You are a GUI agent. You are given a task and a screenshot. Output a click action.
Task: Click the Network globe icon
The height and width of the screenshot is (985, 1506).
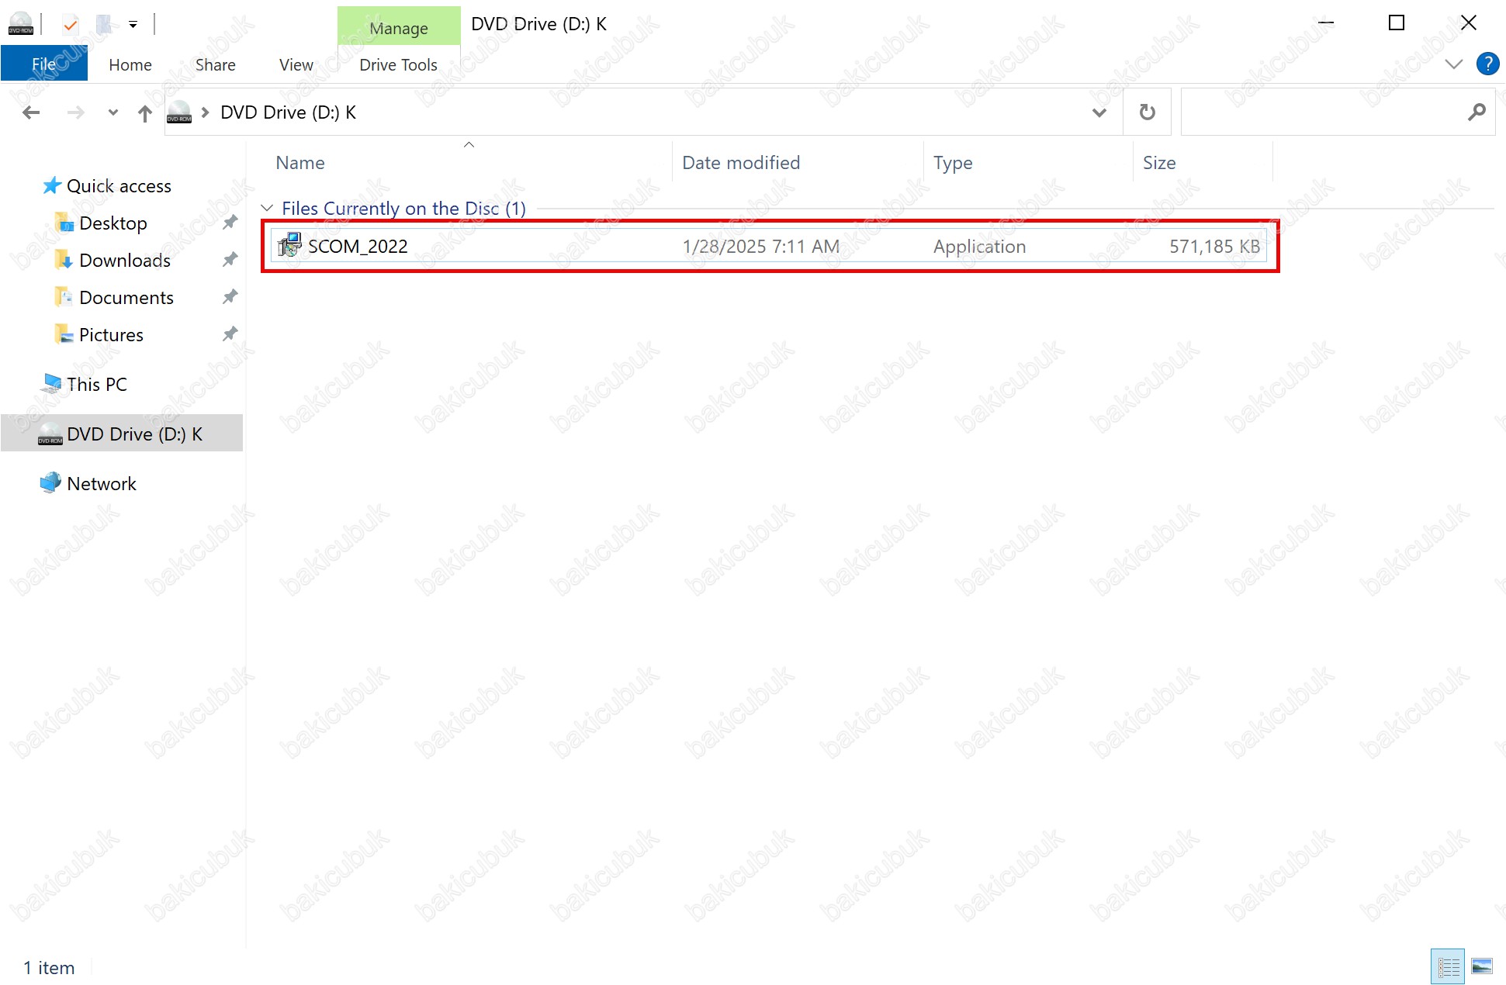(x=50, y=482)
